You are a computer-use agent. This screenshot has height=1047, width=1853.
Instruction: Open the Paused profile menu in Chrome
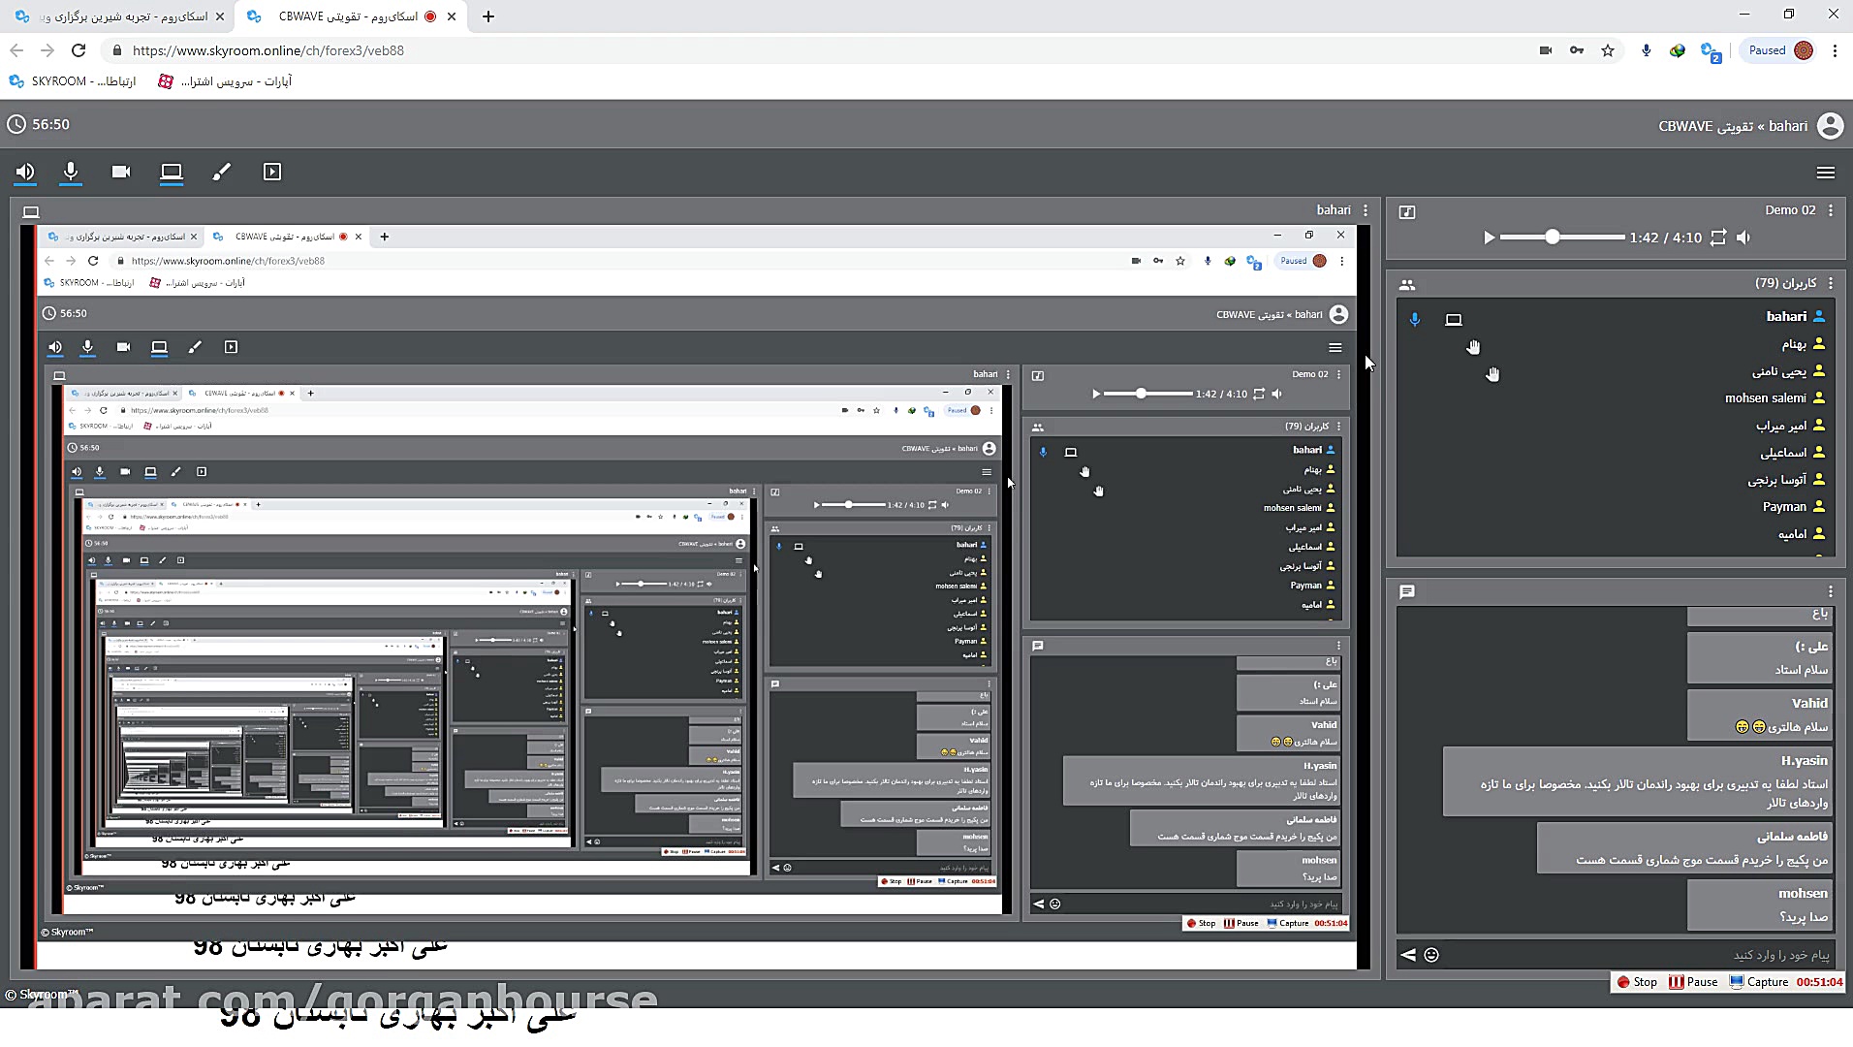[x=1780, y=50]
